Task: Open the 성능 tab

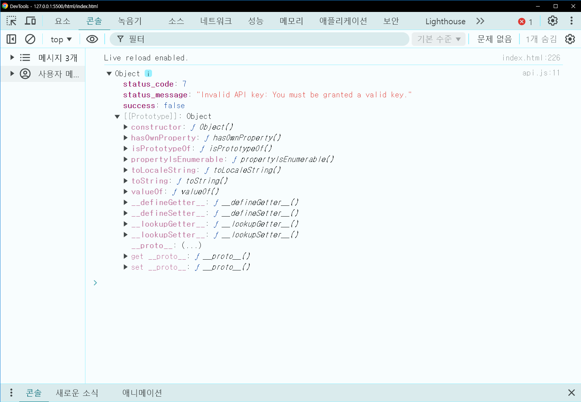Action: [x=255, y=21]
